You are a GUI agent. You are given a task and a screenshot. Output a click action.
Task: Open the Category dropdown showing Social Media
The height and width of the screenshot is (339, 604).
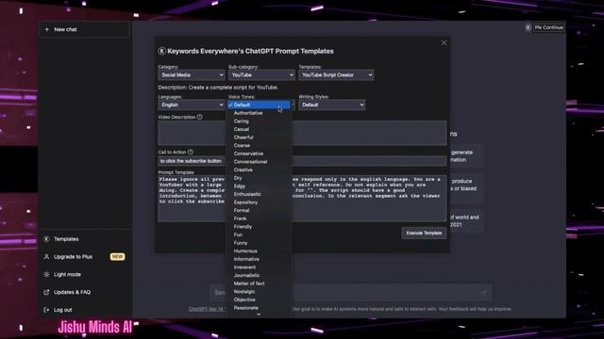tap(191, 75)
